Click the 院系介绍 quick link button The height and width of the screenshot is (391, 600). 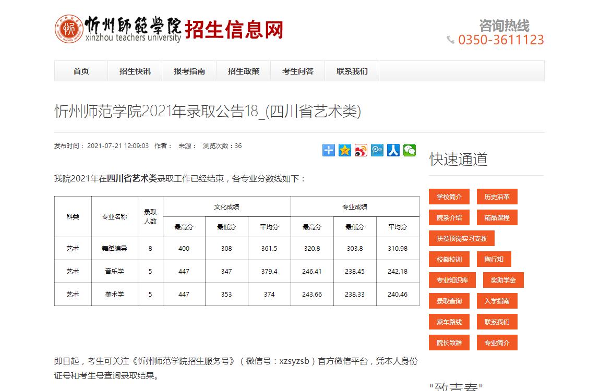click(449, 217)
